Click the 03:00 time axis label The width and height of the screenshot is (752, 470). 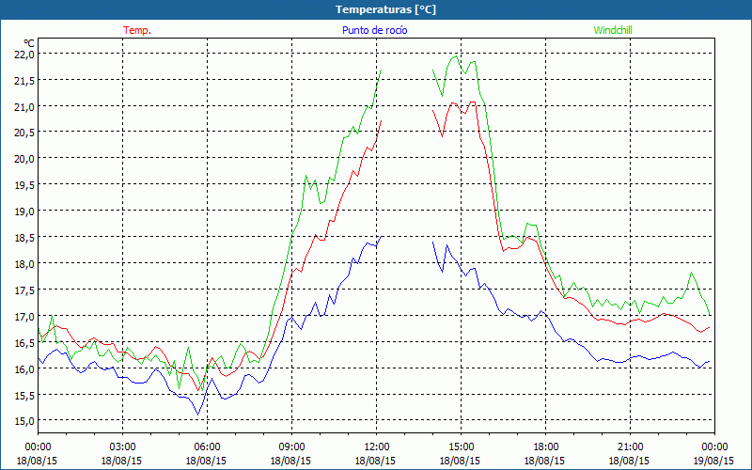[x=122, y=447]
